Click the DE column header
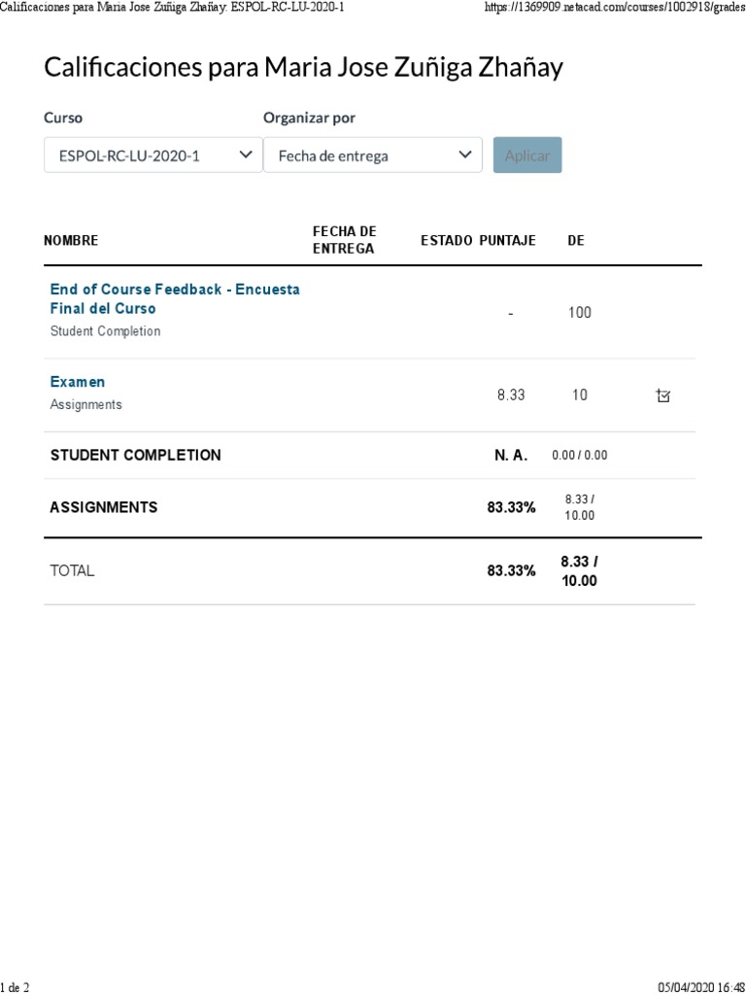Screen dimensions: 746x995 click(576, 241)
